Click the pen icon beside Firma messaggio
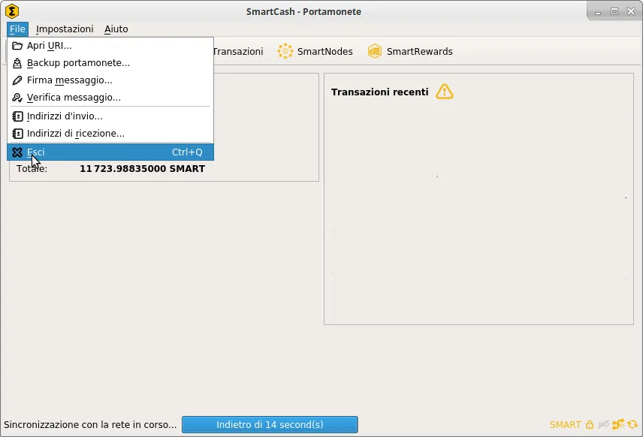Screen dimensions: 643x437 (17, 80)
